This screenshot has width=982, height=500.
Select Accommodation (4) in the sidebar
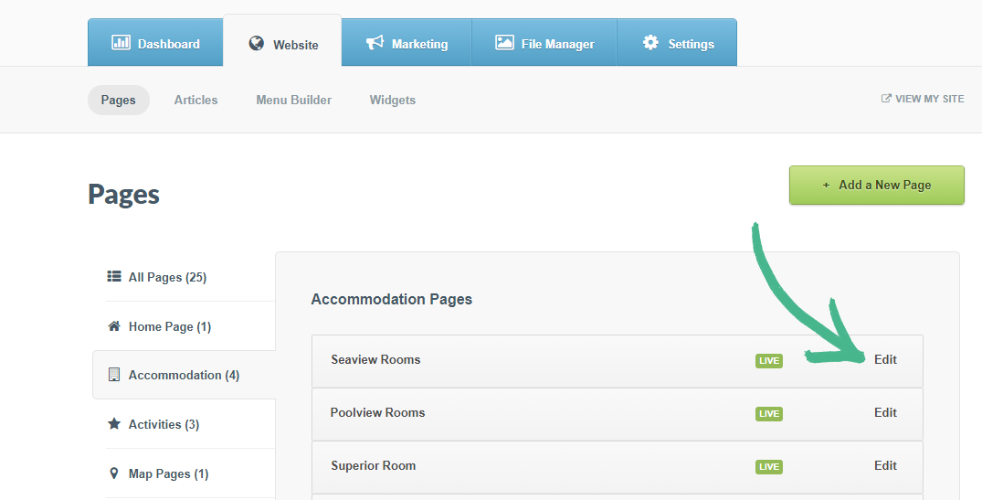184,375
